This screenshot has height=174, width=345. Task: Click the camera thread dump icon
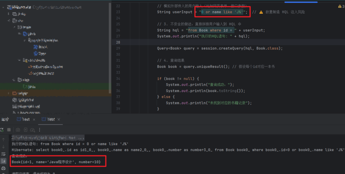click(x=18, y=130)
